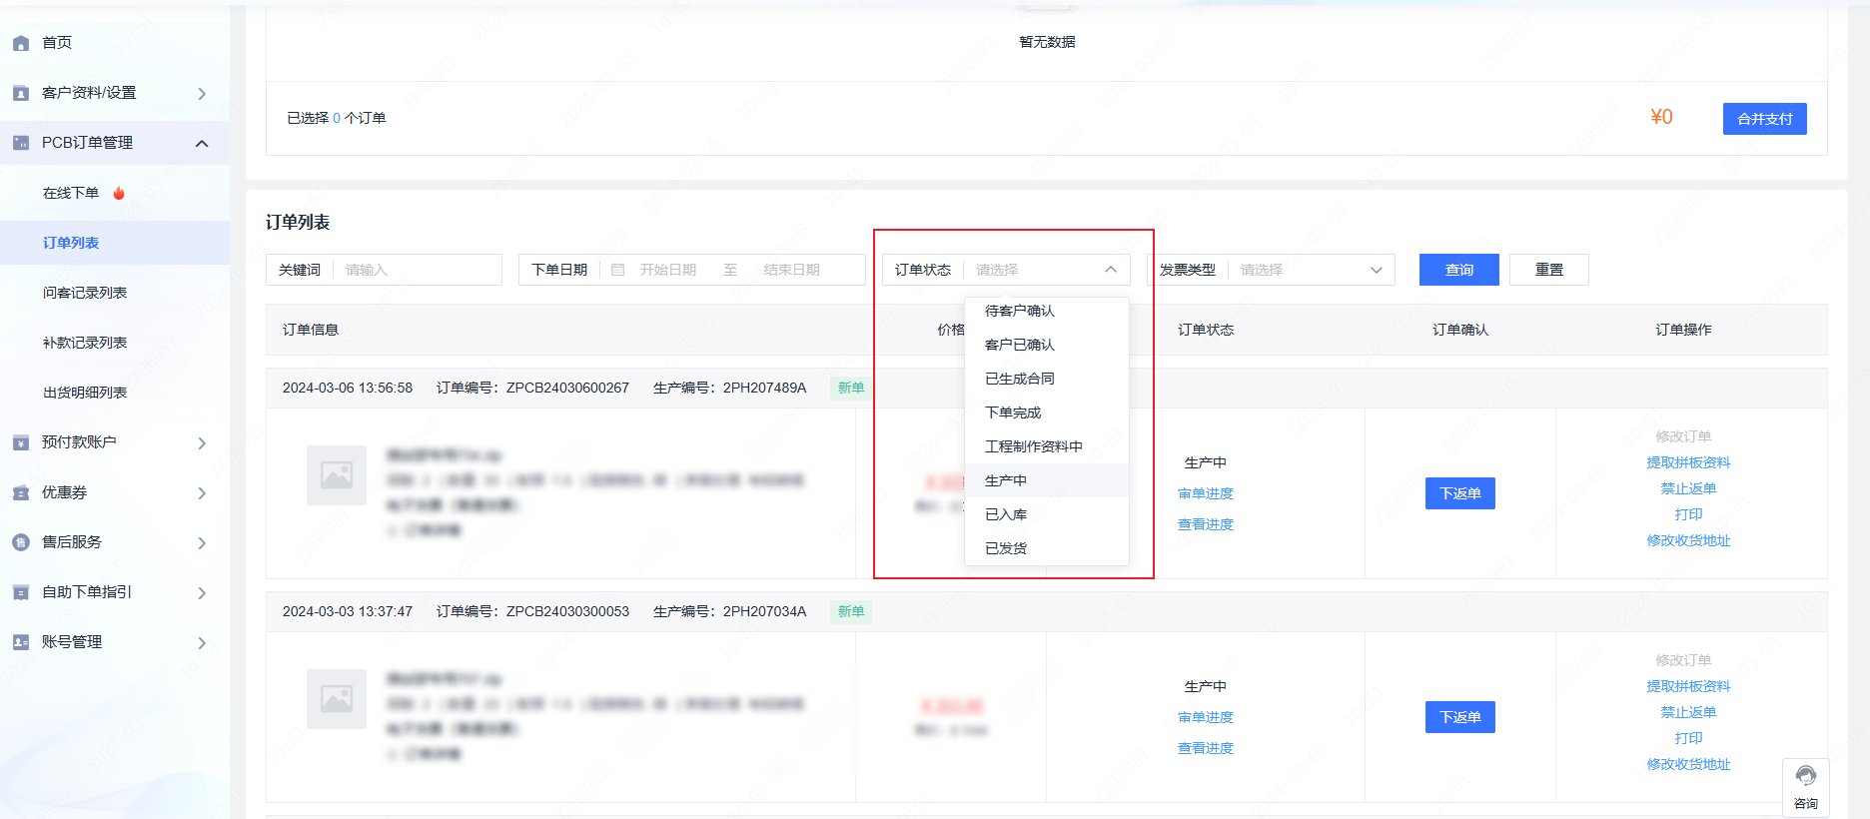Click the calendar icon in 下单日期 field
Viewport: 1870px width, 819px height.
[x=617, y=270]
